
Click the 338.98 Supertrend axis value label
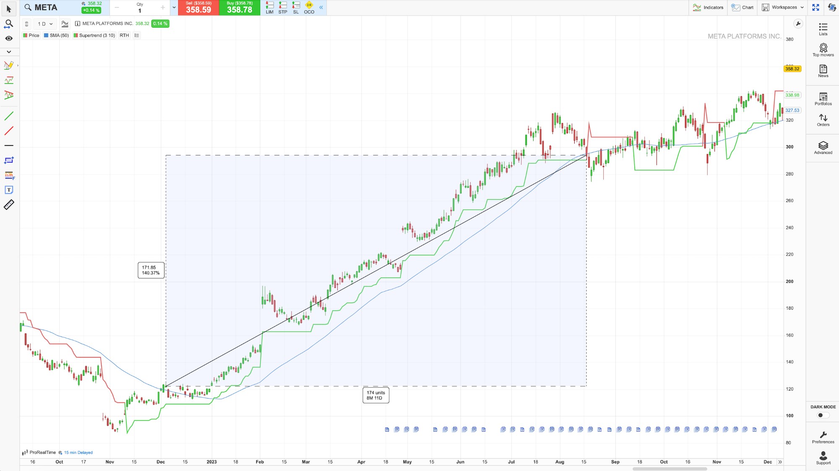tap(792, 95)
